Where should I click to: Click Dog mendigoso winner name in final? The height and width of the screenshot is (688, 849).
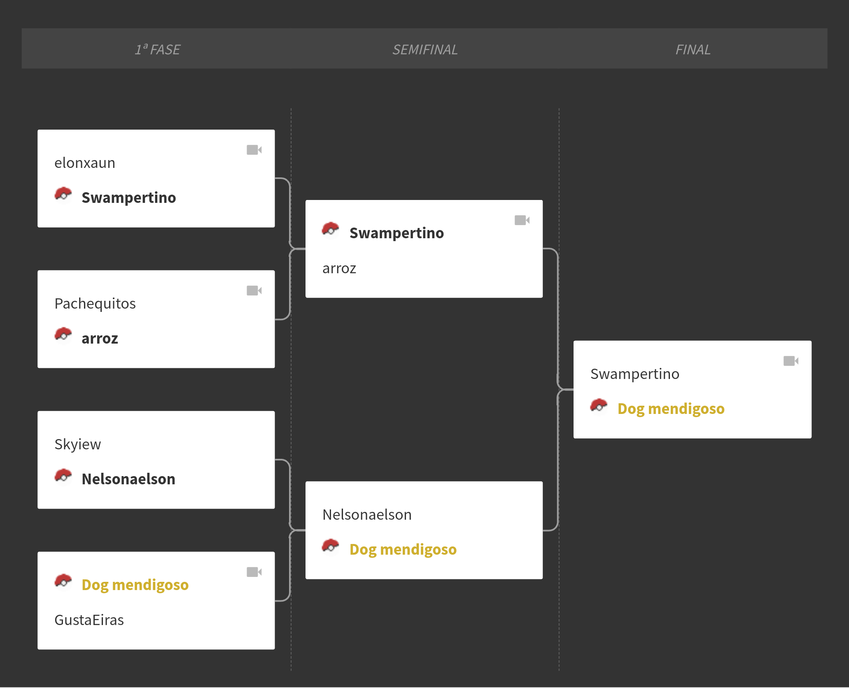pyautogui.click(x=671, y=409)
